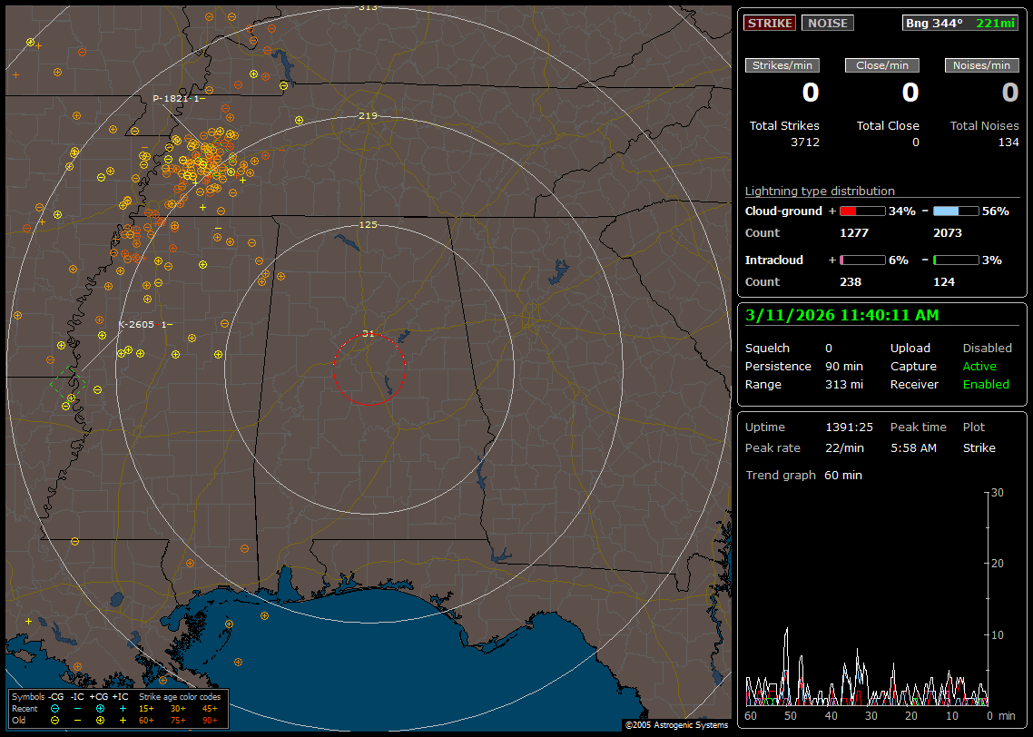Toggle the STRIKE indicator button
Screen dimensions: 1033x737
click(770, 23)
